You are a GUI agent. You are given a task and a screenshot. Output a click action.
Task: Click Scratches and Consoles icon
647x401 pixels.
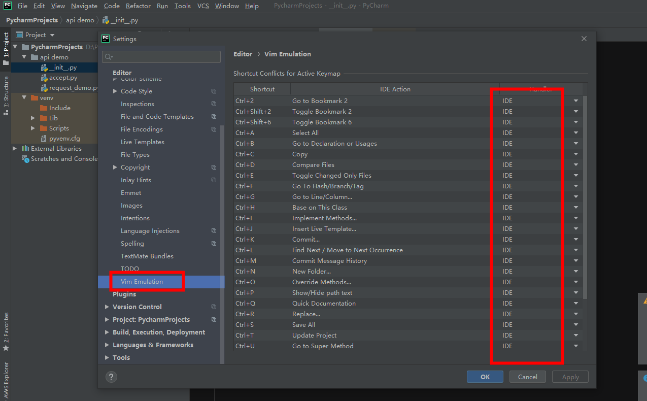point(25,159)
